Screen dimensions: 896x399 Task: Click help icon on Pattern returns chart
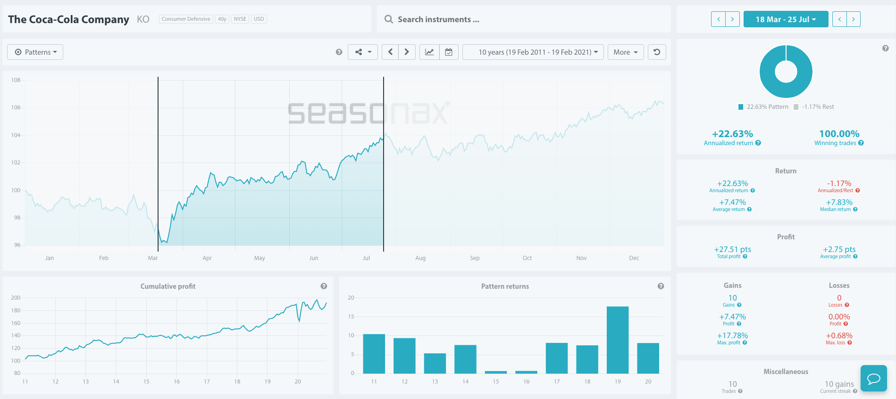pos(661,286)
